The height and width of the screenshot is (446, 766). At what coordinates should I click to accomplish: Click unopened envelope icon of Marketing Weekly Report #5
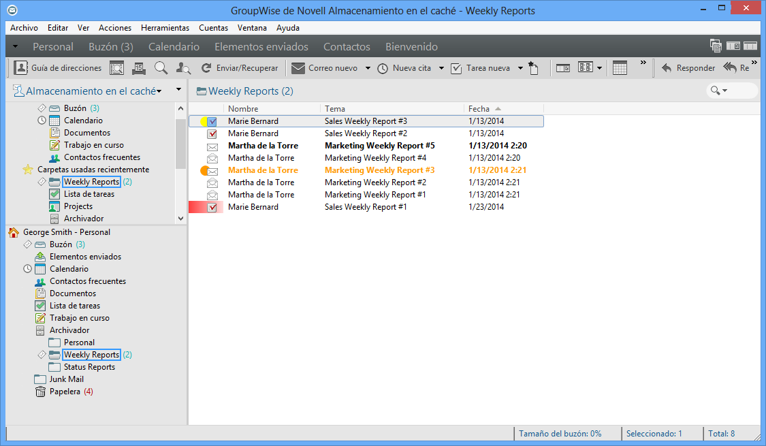(x=212, y=146)
